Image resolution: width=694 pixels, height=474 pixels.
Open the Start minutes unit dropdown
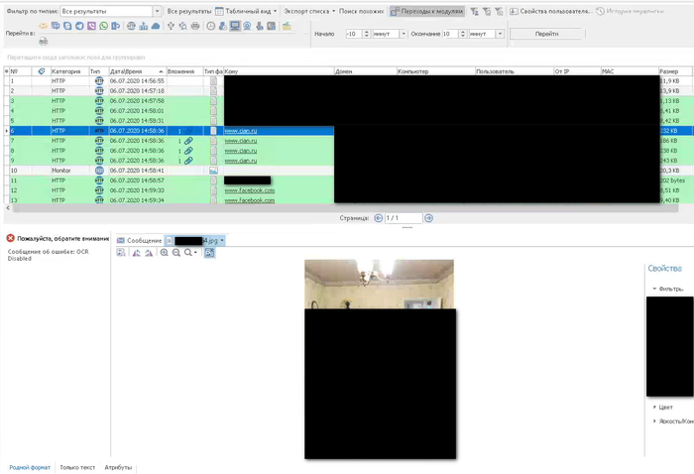pyautogui.click(x=403, y=34)
